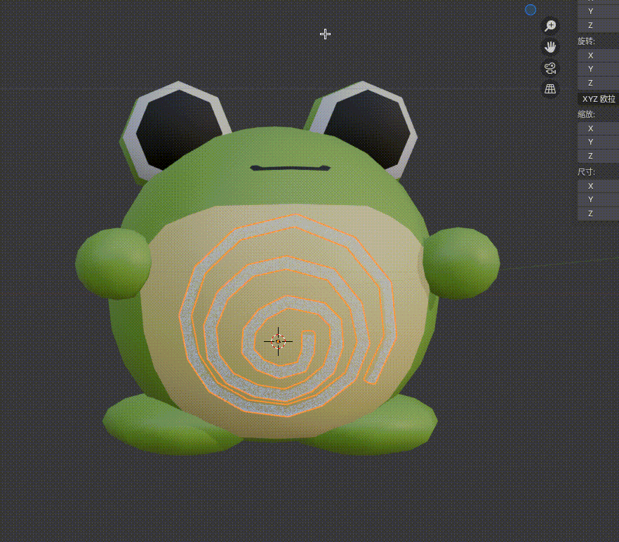
Task: Click the blue axis gizmo circle
Action: pos(531,10)
